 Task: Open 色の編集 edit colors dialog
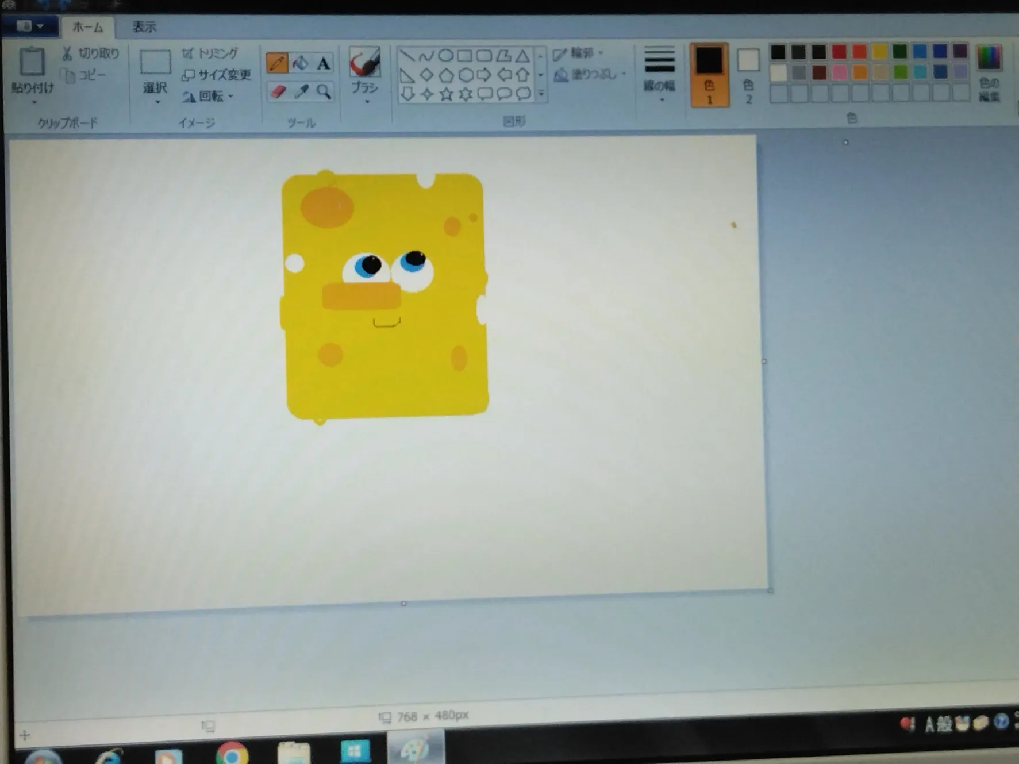989,74
